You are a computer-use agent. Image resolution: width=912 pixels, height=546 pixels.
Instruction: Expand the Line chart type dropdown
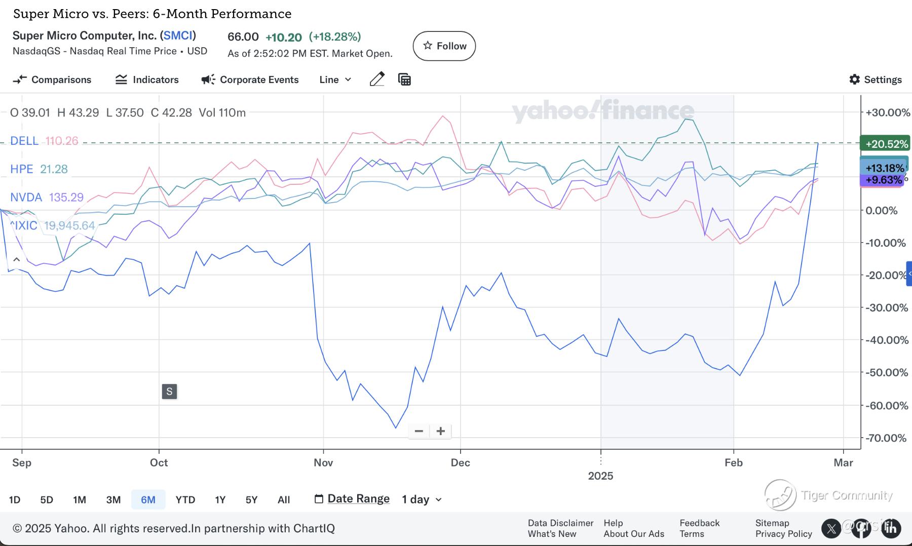pyautogui.click(x=335, y=80)
